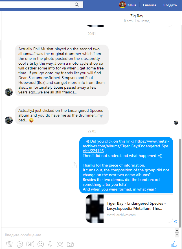Image resolution: width=182 pixels, height=249 pixels.
Task: Click the conversation vertical scrollbar
Action: tap(180, 183)
